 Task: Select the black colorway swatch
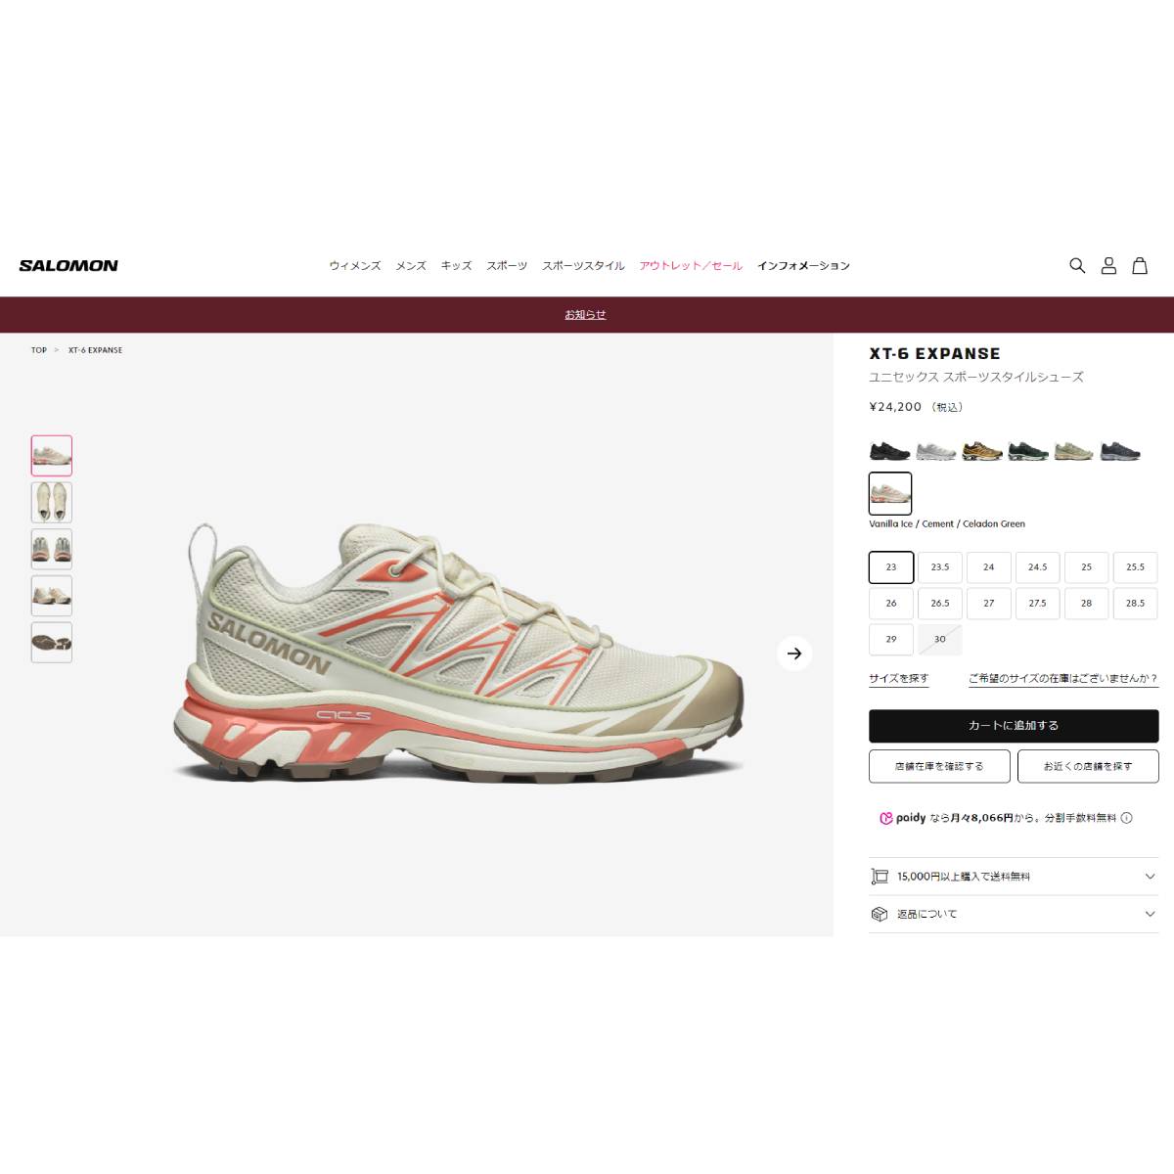(x=890, y=451)
